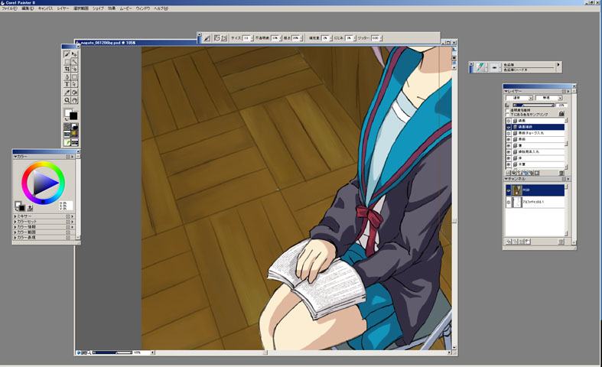Image resolution: width=602 pixels, height=367 pixels.
Task: Select the Eyedropper tool
Action: pos(67,93)
